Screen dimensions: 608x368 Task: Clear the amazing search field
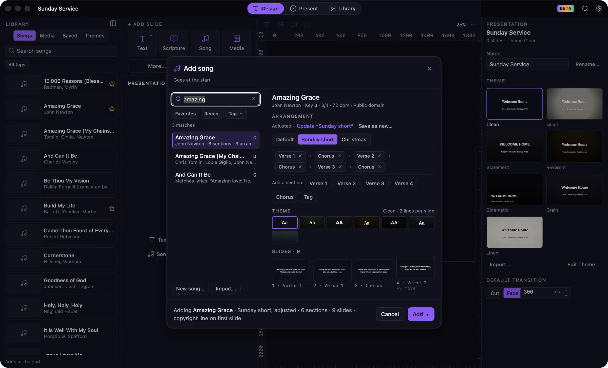pyautogui.click(x=254, y=99)
